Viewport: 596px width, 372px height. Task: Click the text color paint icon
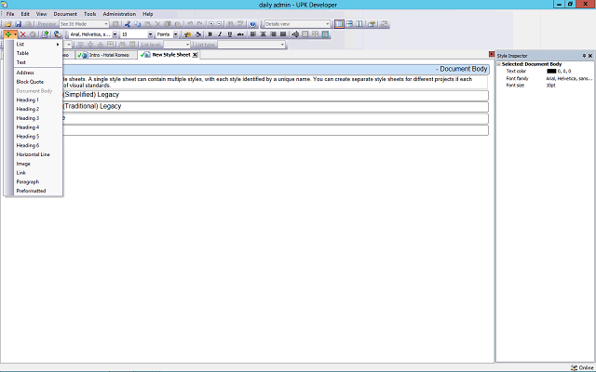click(x=187, y=34)
